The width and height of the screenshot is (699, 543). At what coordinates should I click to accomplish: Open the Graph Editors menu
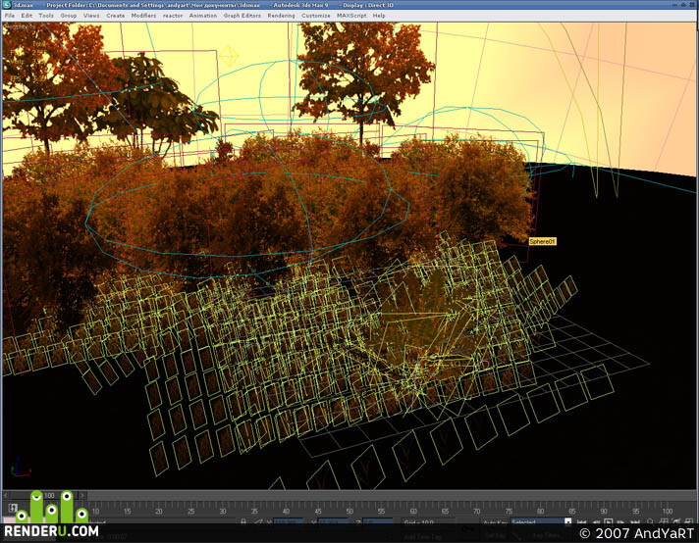coord(242,16)
